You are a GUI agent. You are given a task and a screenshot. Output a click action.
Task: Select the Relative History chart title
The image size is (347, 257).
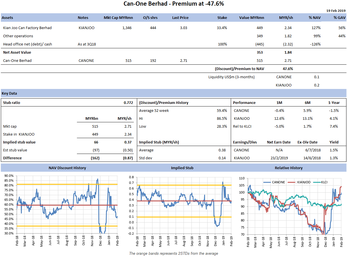[288, 168]
